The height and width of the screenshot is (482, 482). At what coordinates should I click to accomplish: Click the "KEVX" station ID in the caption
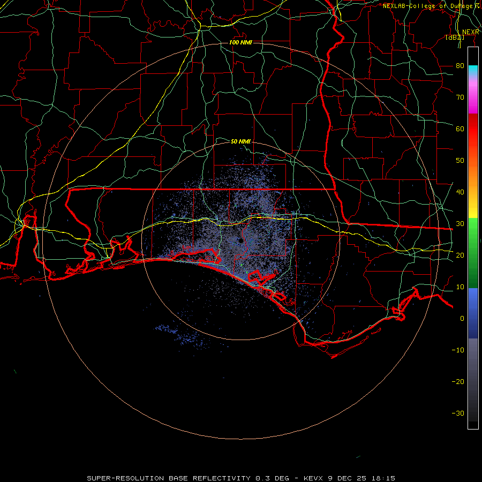pos(313,478)
